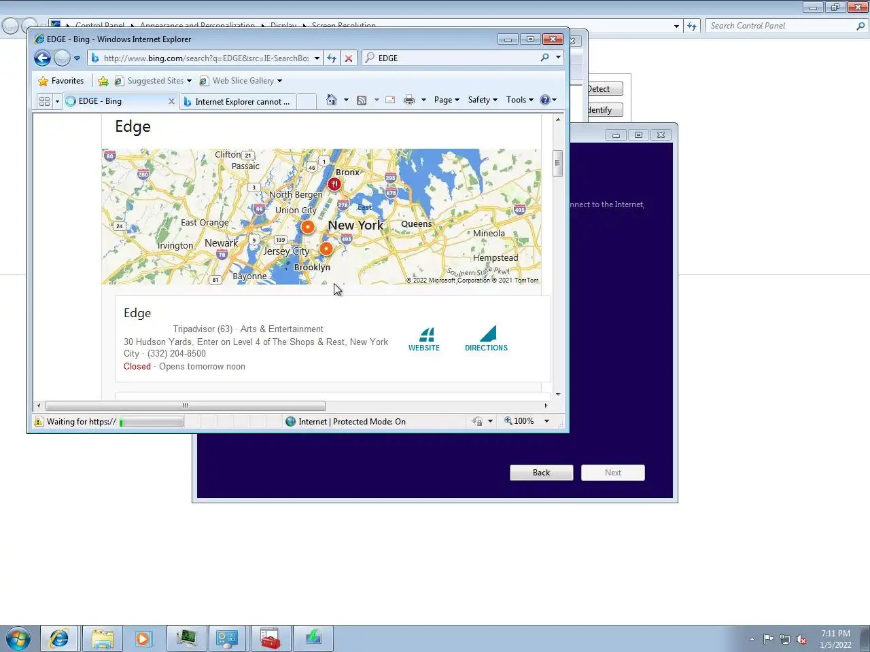Click the Action Center flag tray icon
The height and width of the screenshot is (652, 870).
pos(768,639)
